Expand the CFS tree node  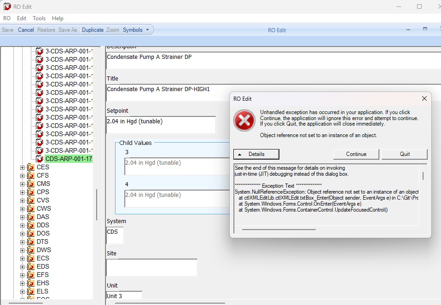click(x=22, y=175)
